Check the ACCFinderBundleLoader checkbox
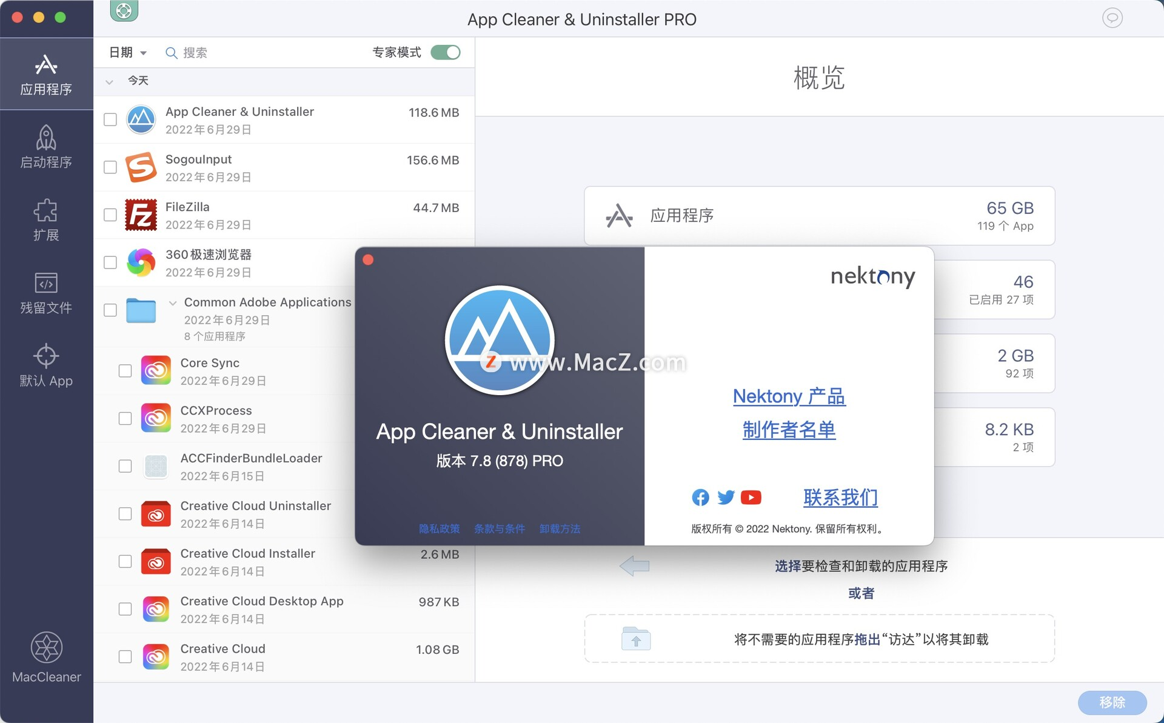1164x723 pixels. 125,466
